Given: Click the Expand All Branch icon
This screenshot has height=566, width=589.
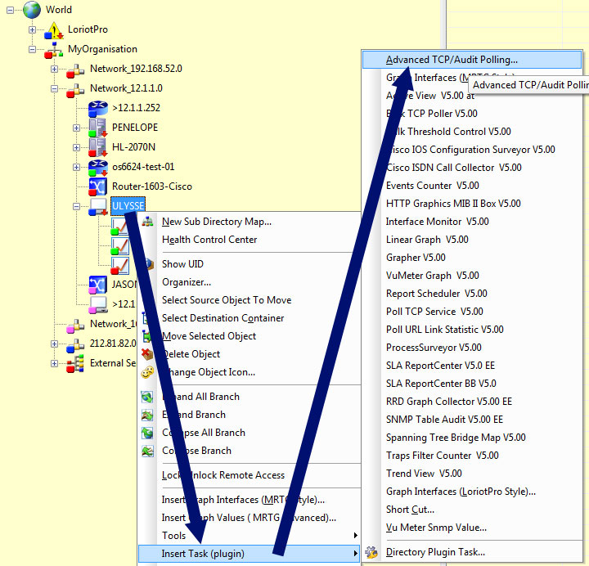Looking at the screenshot, I should [147, 397].
